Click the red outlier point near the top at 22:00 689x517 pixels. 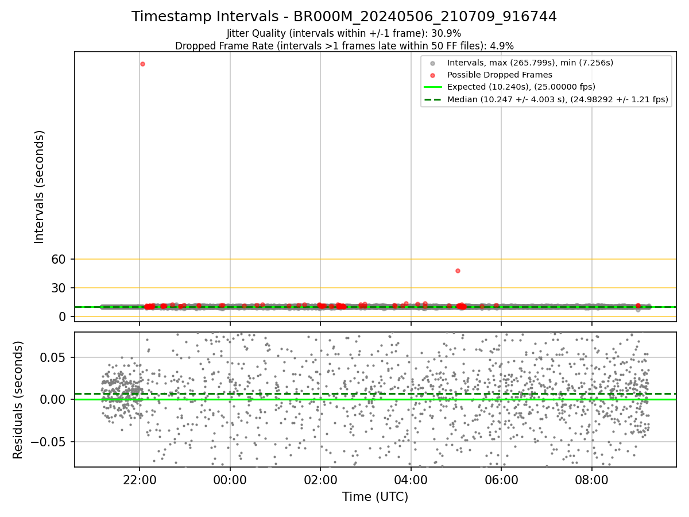(x=142, y=64)
